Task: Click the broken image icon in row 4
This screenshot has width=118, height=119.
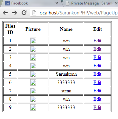Action: coord(33,66)
